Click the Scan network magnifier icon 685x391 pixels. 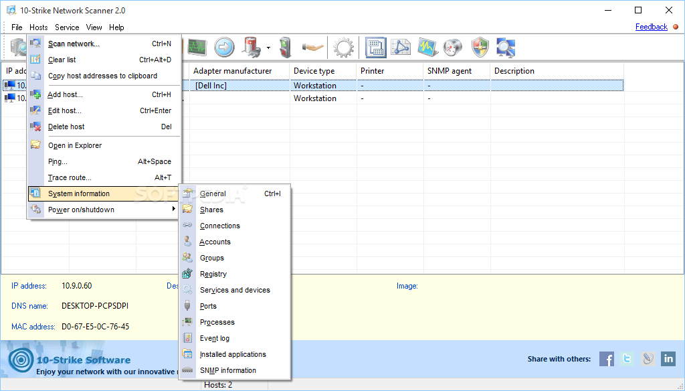(x=35, y=44)
